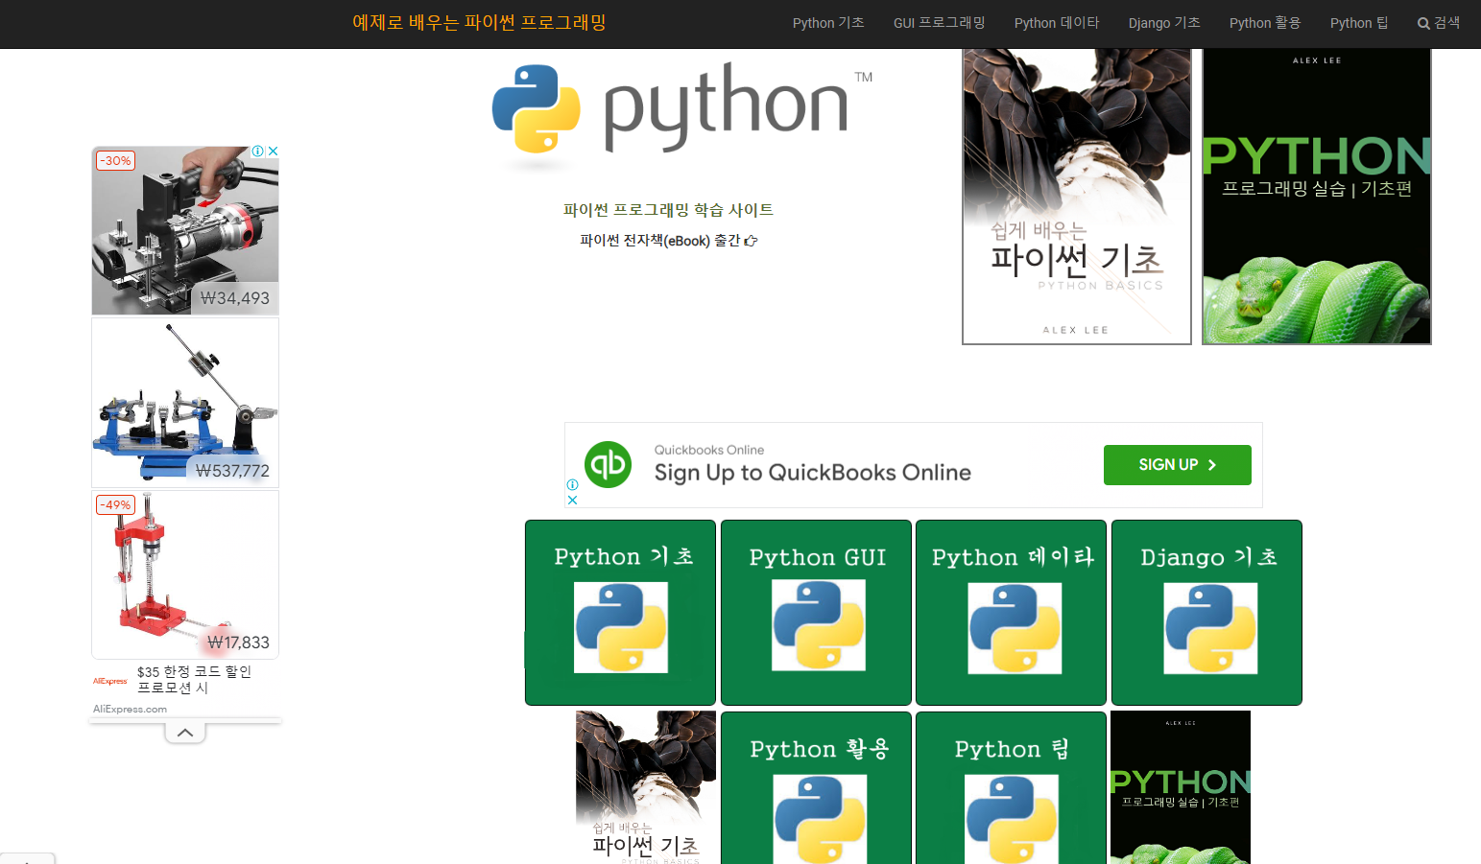Click the ₩34,493 power tool product ad
Image resolution: width=1481 pixels, height=864 pixels.
[x=185, y=230]
